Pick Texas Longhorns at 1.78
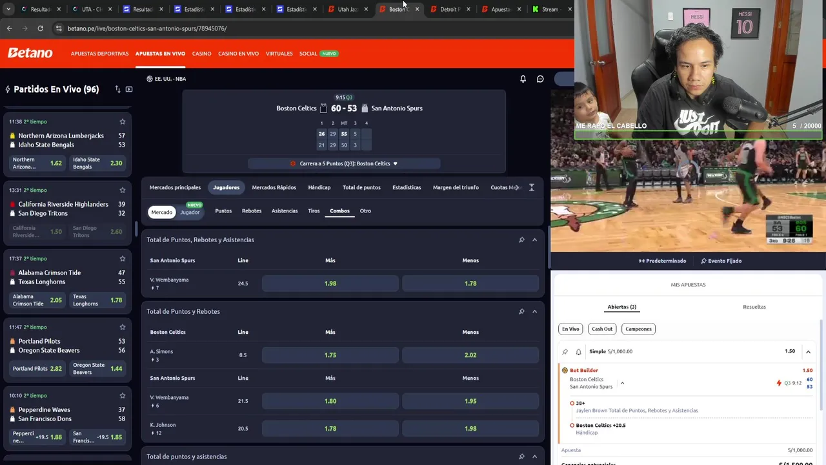Screen dimensions: 826x465 pos(97,300)
